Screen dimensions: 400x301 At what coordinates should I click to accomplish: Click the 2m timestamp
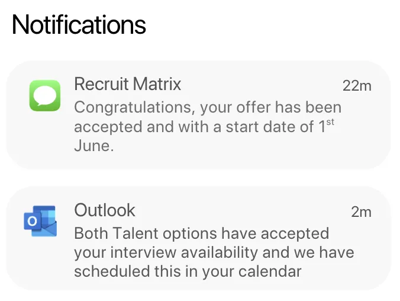point(361,212)
